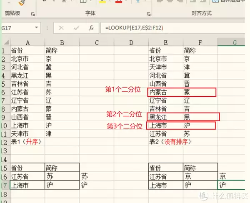Open Insert Function fx button
The image size is (250, 203).
click(x=91, y=28)
